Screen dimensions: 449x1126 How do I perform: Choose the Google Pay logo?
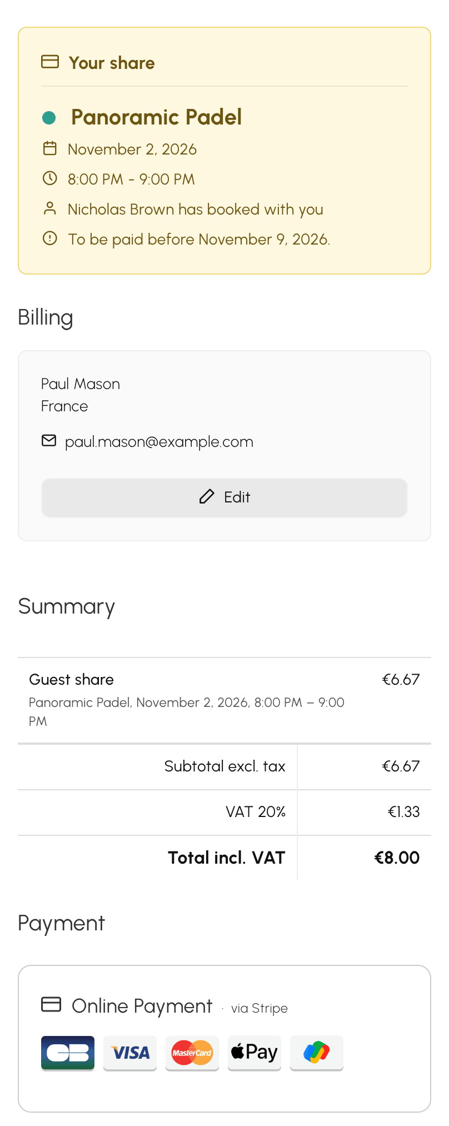[x=317, y=1053]
